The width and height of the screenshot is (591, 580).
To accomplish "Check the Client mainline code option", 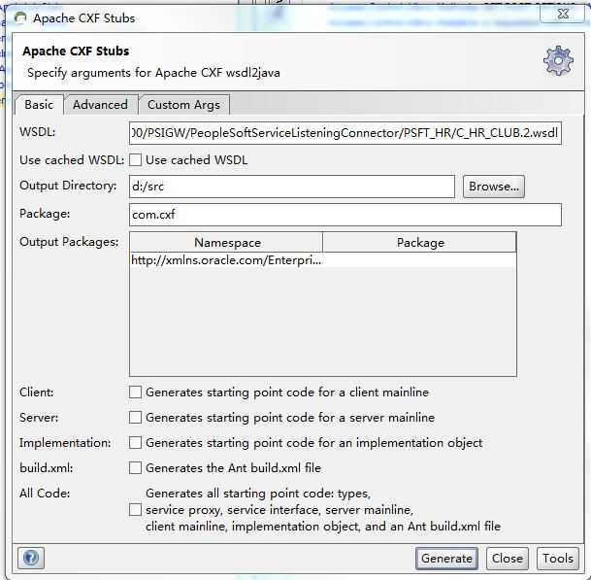I will [135, 392].
